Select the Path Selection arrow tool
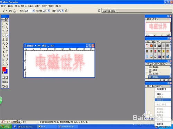This screenshot has width=173, height=129. pyautogui.click(x=3, y=52)
